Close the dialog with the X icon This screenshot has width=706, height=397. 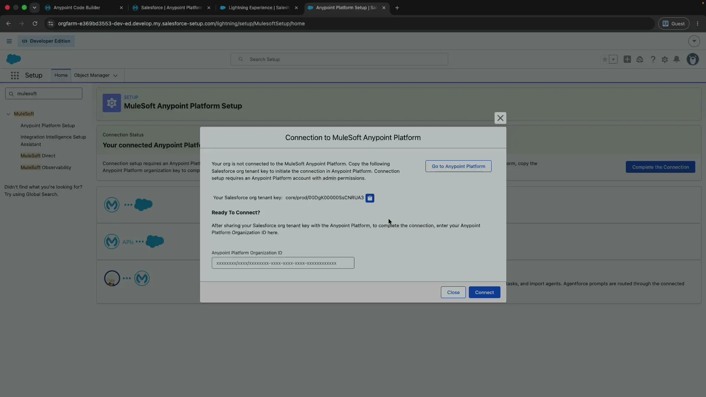(x=500, y=118)
